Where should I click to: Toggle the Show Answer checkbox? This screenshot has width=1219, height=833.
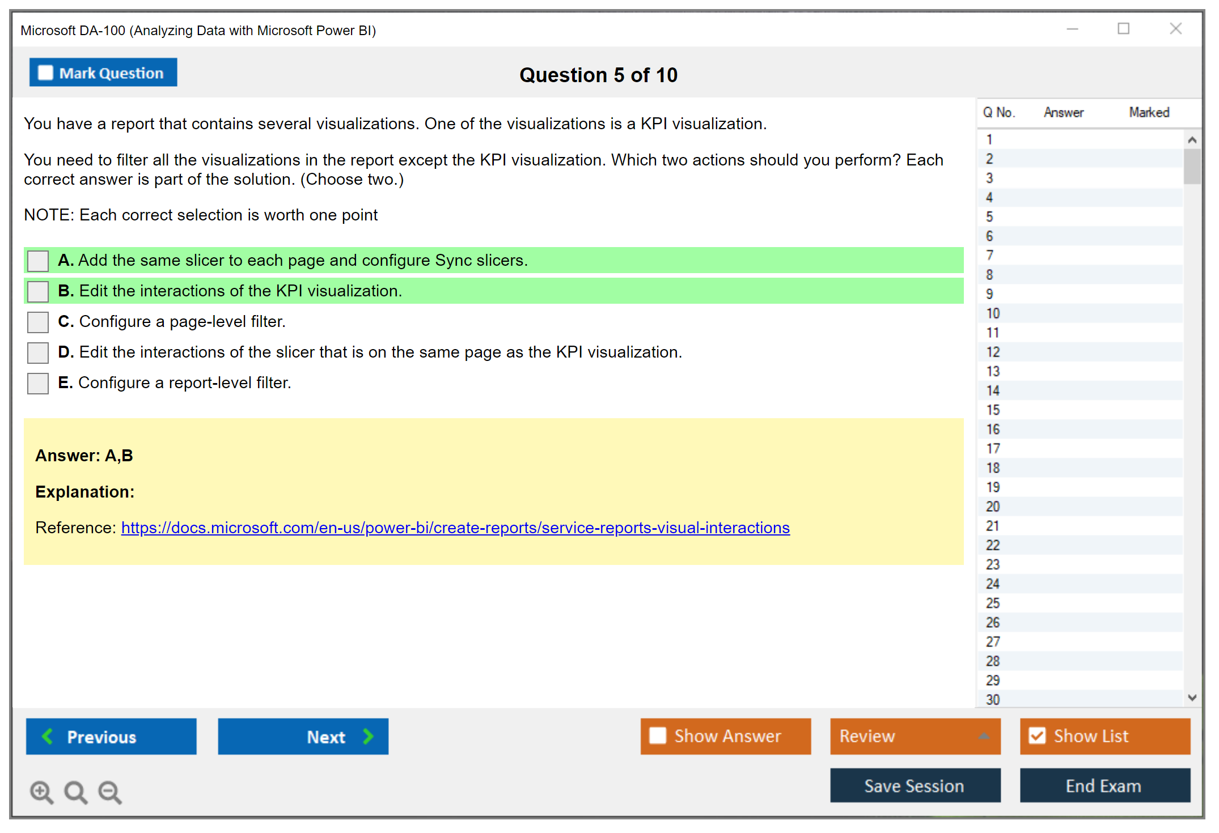[658, 736]
